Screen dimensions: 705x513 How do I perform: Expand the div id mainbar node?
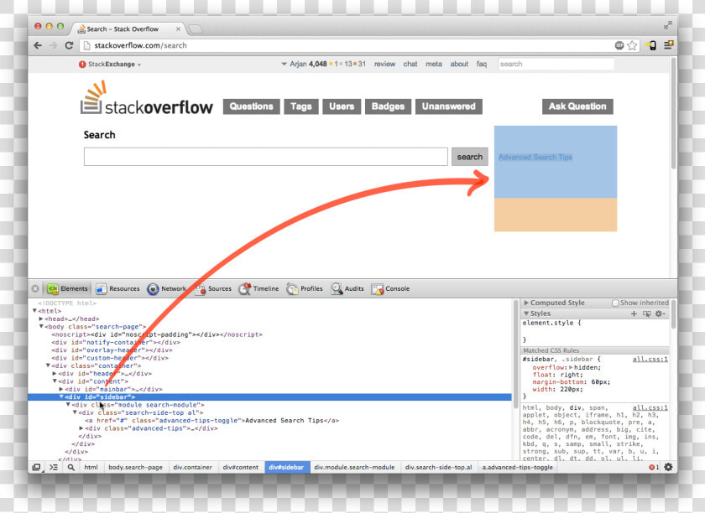tap(61, 390)
